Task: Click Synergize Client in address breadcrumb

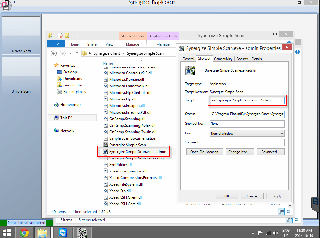Action: (107, 53)
